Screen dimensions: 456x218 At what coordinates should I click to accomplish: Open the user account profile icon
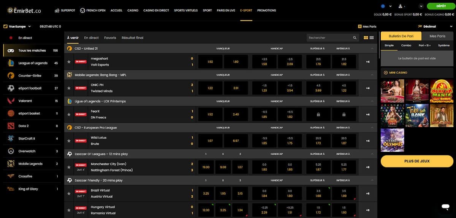(x=400, y=6)
